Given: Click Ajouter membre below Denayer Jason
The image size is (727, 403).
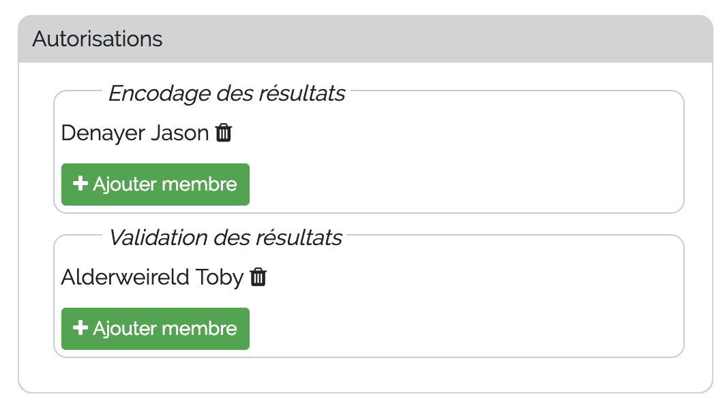Looking at the screenshot, I should pos(155,184).
